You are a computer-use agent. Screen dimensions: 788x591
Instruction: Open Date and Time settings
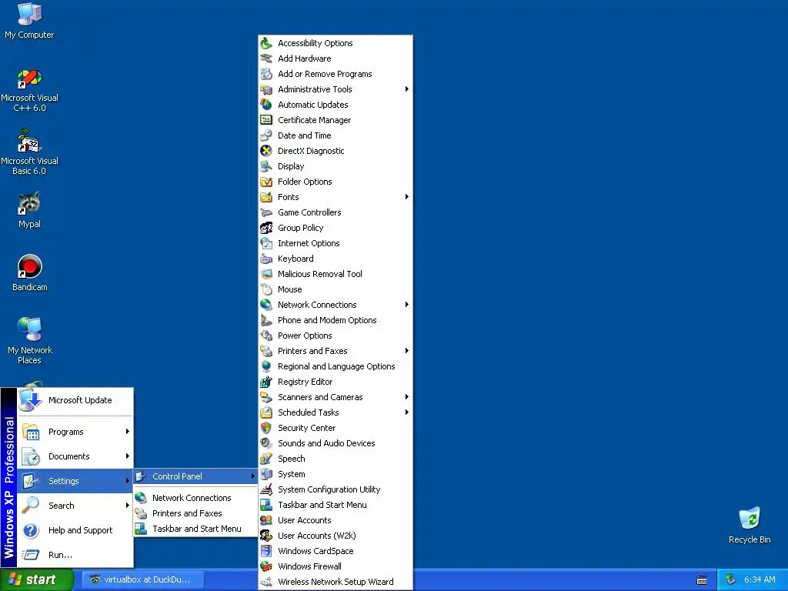[x=336, y=135]
